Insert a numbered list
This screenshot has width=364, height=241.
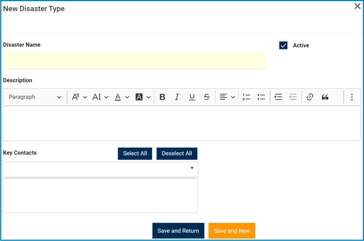(x=246, y=97)
